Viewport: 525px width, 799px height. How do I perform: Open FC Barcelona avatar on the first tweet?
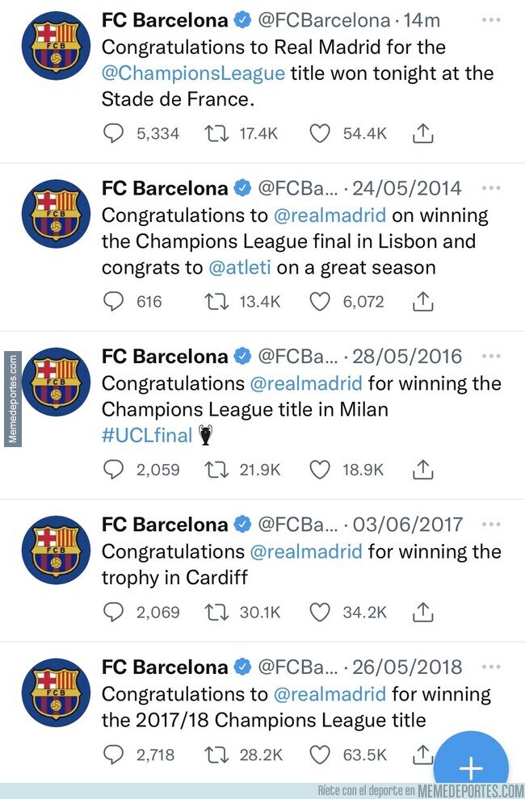56,46
